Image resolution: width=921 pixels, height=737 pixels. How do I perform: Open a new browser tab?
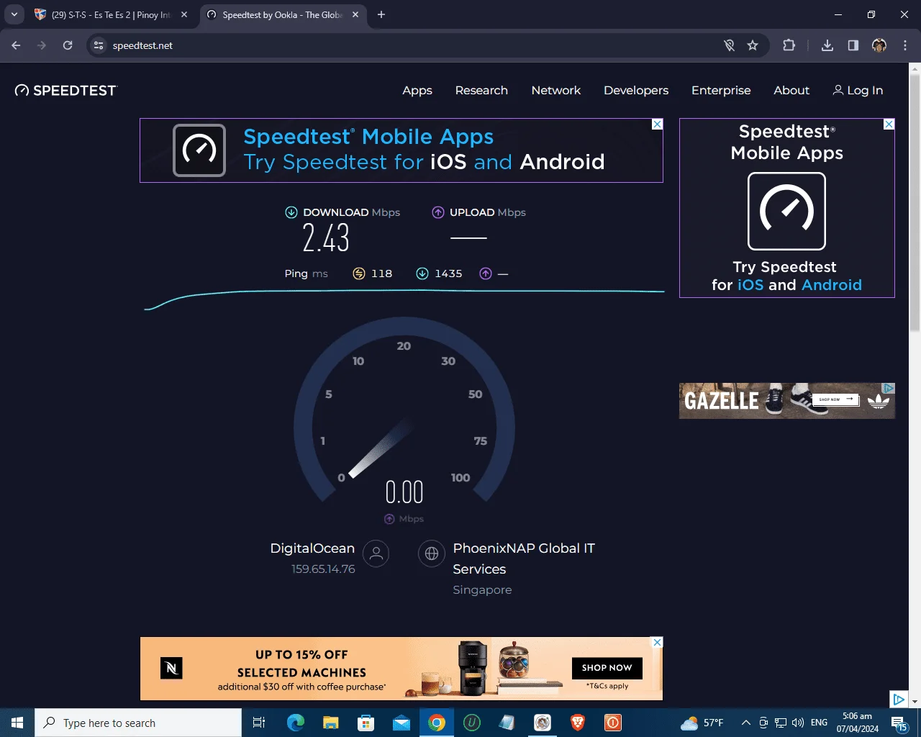pos(381,14)
